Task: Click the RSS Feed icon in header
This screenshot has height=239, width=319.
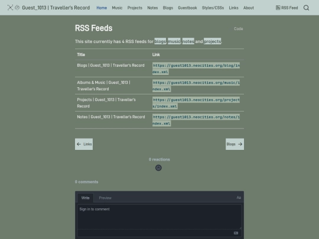Action: [x=278, y=8]
